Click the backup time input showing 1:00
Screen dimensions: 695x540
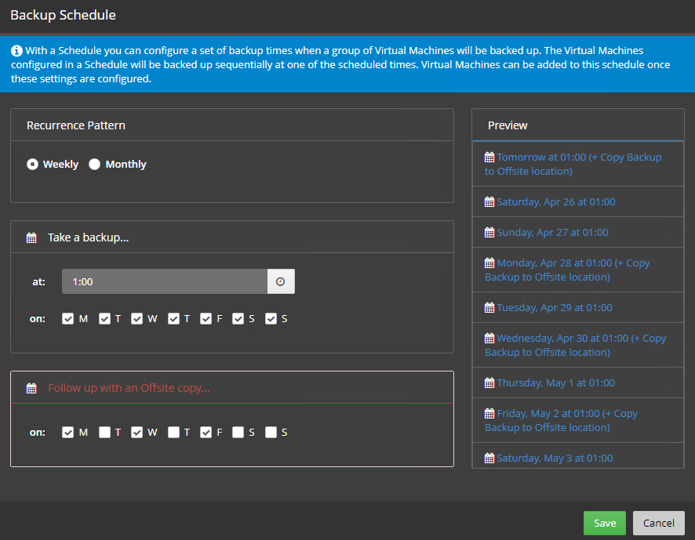tap(165, 281)
